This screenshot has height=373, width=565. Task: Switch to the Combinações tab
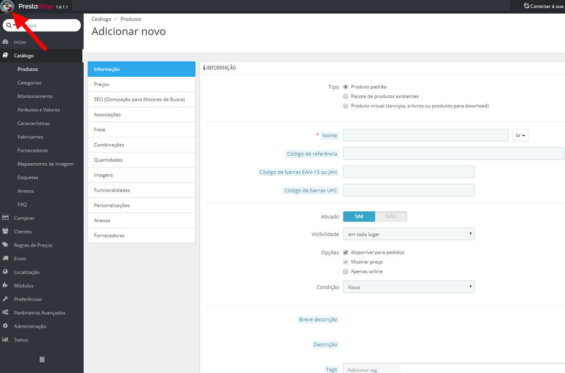tap(141, 145)
